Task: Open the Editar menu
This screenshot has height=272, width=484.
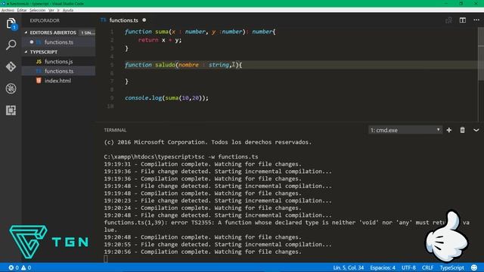Action: click(22, 10)
